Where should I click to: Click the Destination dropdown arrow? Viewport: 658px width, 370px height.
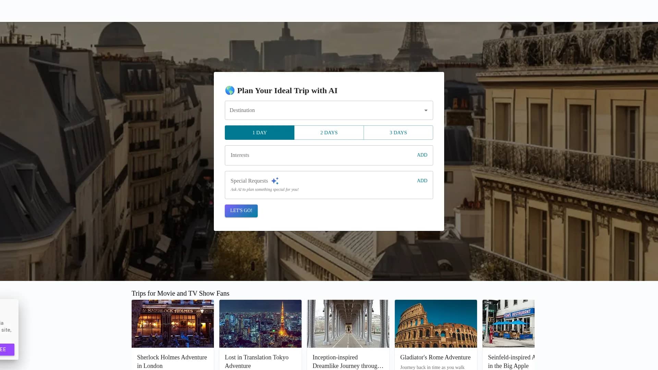[x=426, y=110]
